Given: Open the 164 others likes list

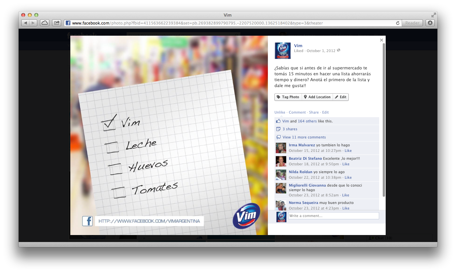Looking at the screenshot, I should click(307, 121).
